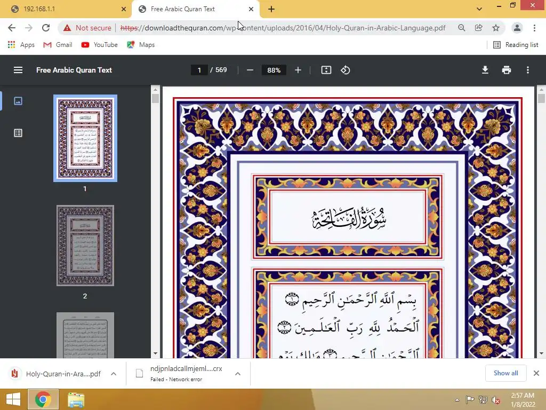
Task: Reload the current page
Action: coord(46,28)
